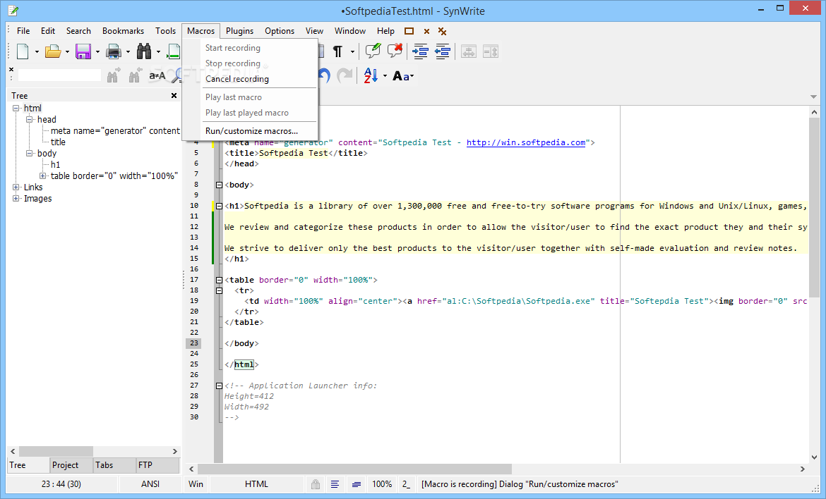Click the lock read-only status bar icon
826x499 pixels.
click(x=316, y=484)
